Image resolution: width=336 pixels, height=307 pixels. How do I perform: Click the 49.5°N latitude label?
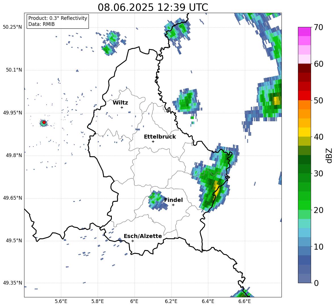14,241
